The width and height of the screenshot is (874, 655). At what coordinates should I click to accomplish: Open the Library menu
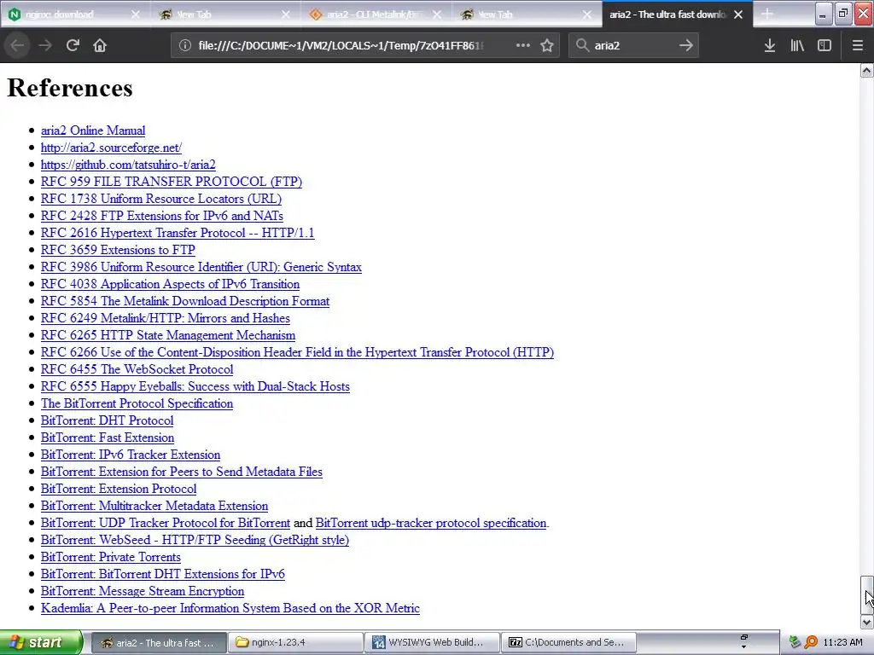797,46
